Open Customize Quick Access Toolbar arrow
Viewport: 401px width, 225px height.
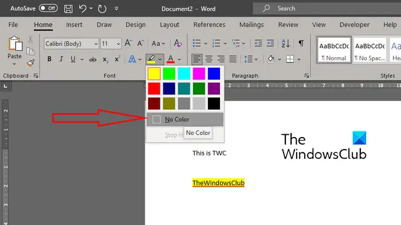pos(116,9)
